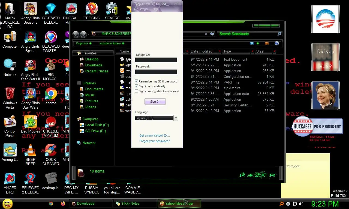
Task: Click the Explorer refresh arrows icon
Action: [x=212, y=34]
